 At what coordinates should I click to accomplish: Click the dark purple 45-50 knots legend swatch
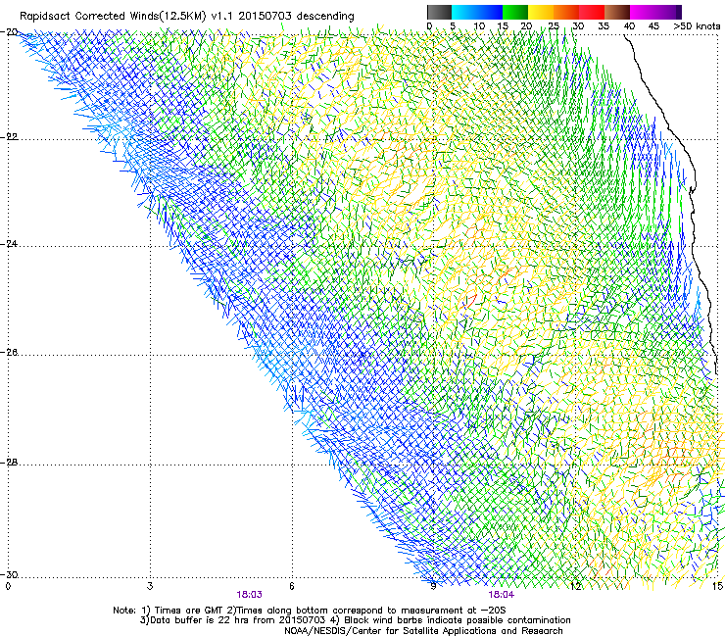point(668,12)
